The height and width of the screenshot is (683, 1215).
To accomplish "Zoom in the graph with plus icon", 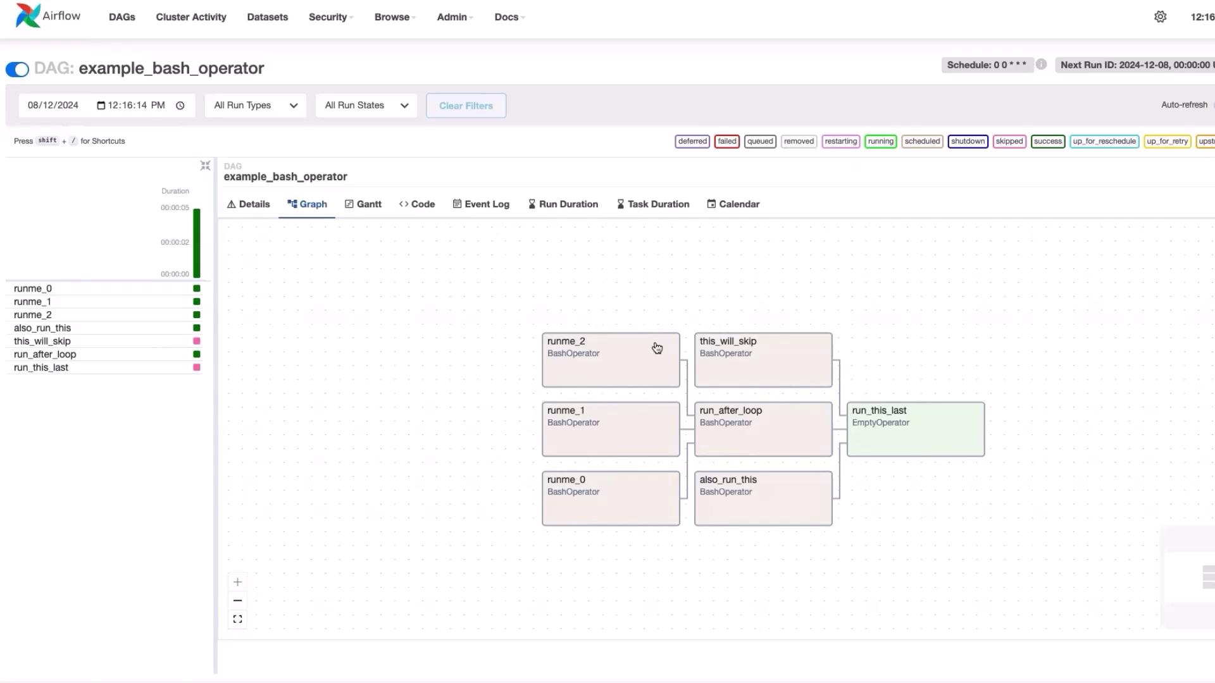I will pos(237,582).
